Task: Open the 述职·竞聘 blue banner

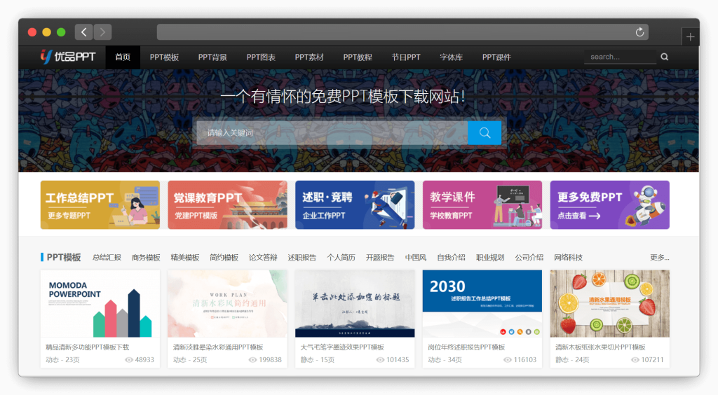Action: 355,205
